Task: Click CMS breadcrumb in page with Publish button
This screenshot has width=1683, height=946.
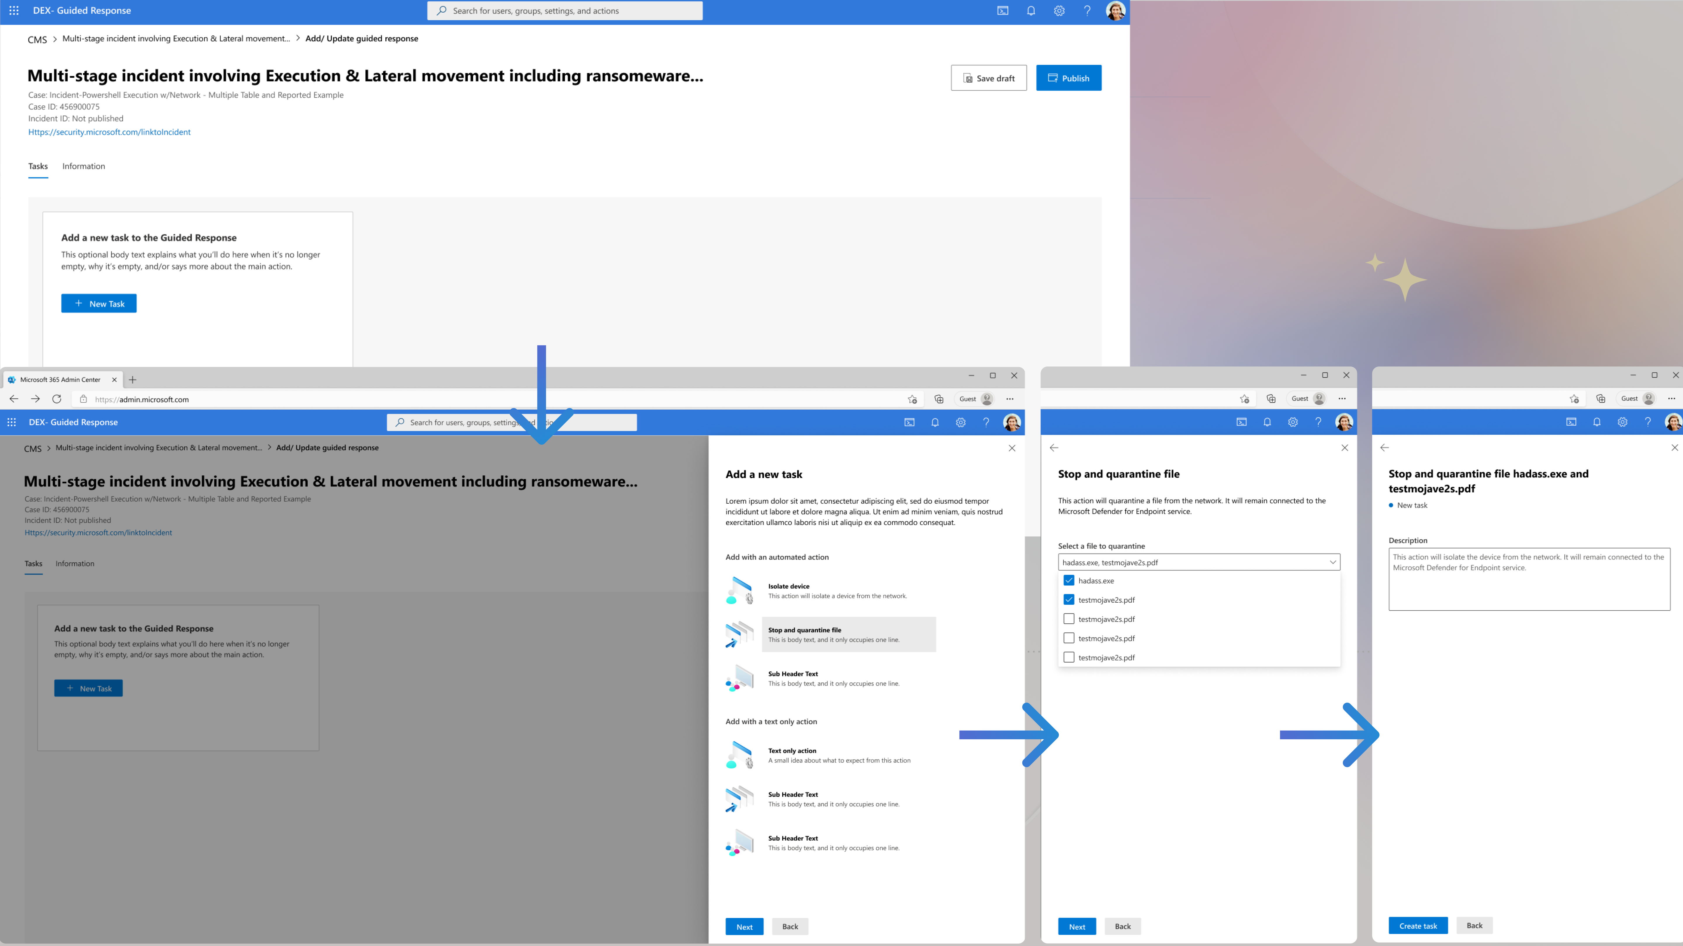Action: coord(37,39)
